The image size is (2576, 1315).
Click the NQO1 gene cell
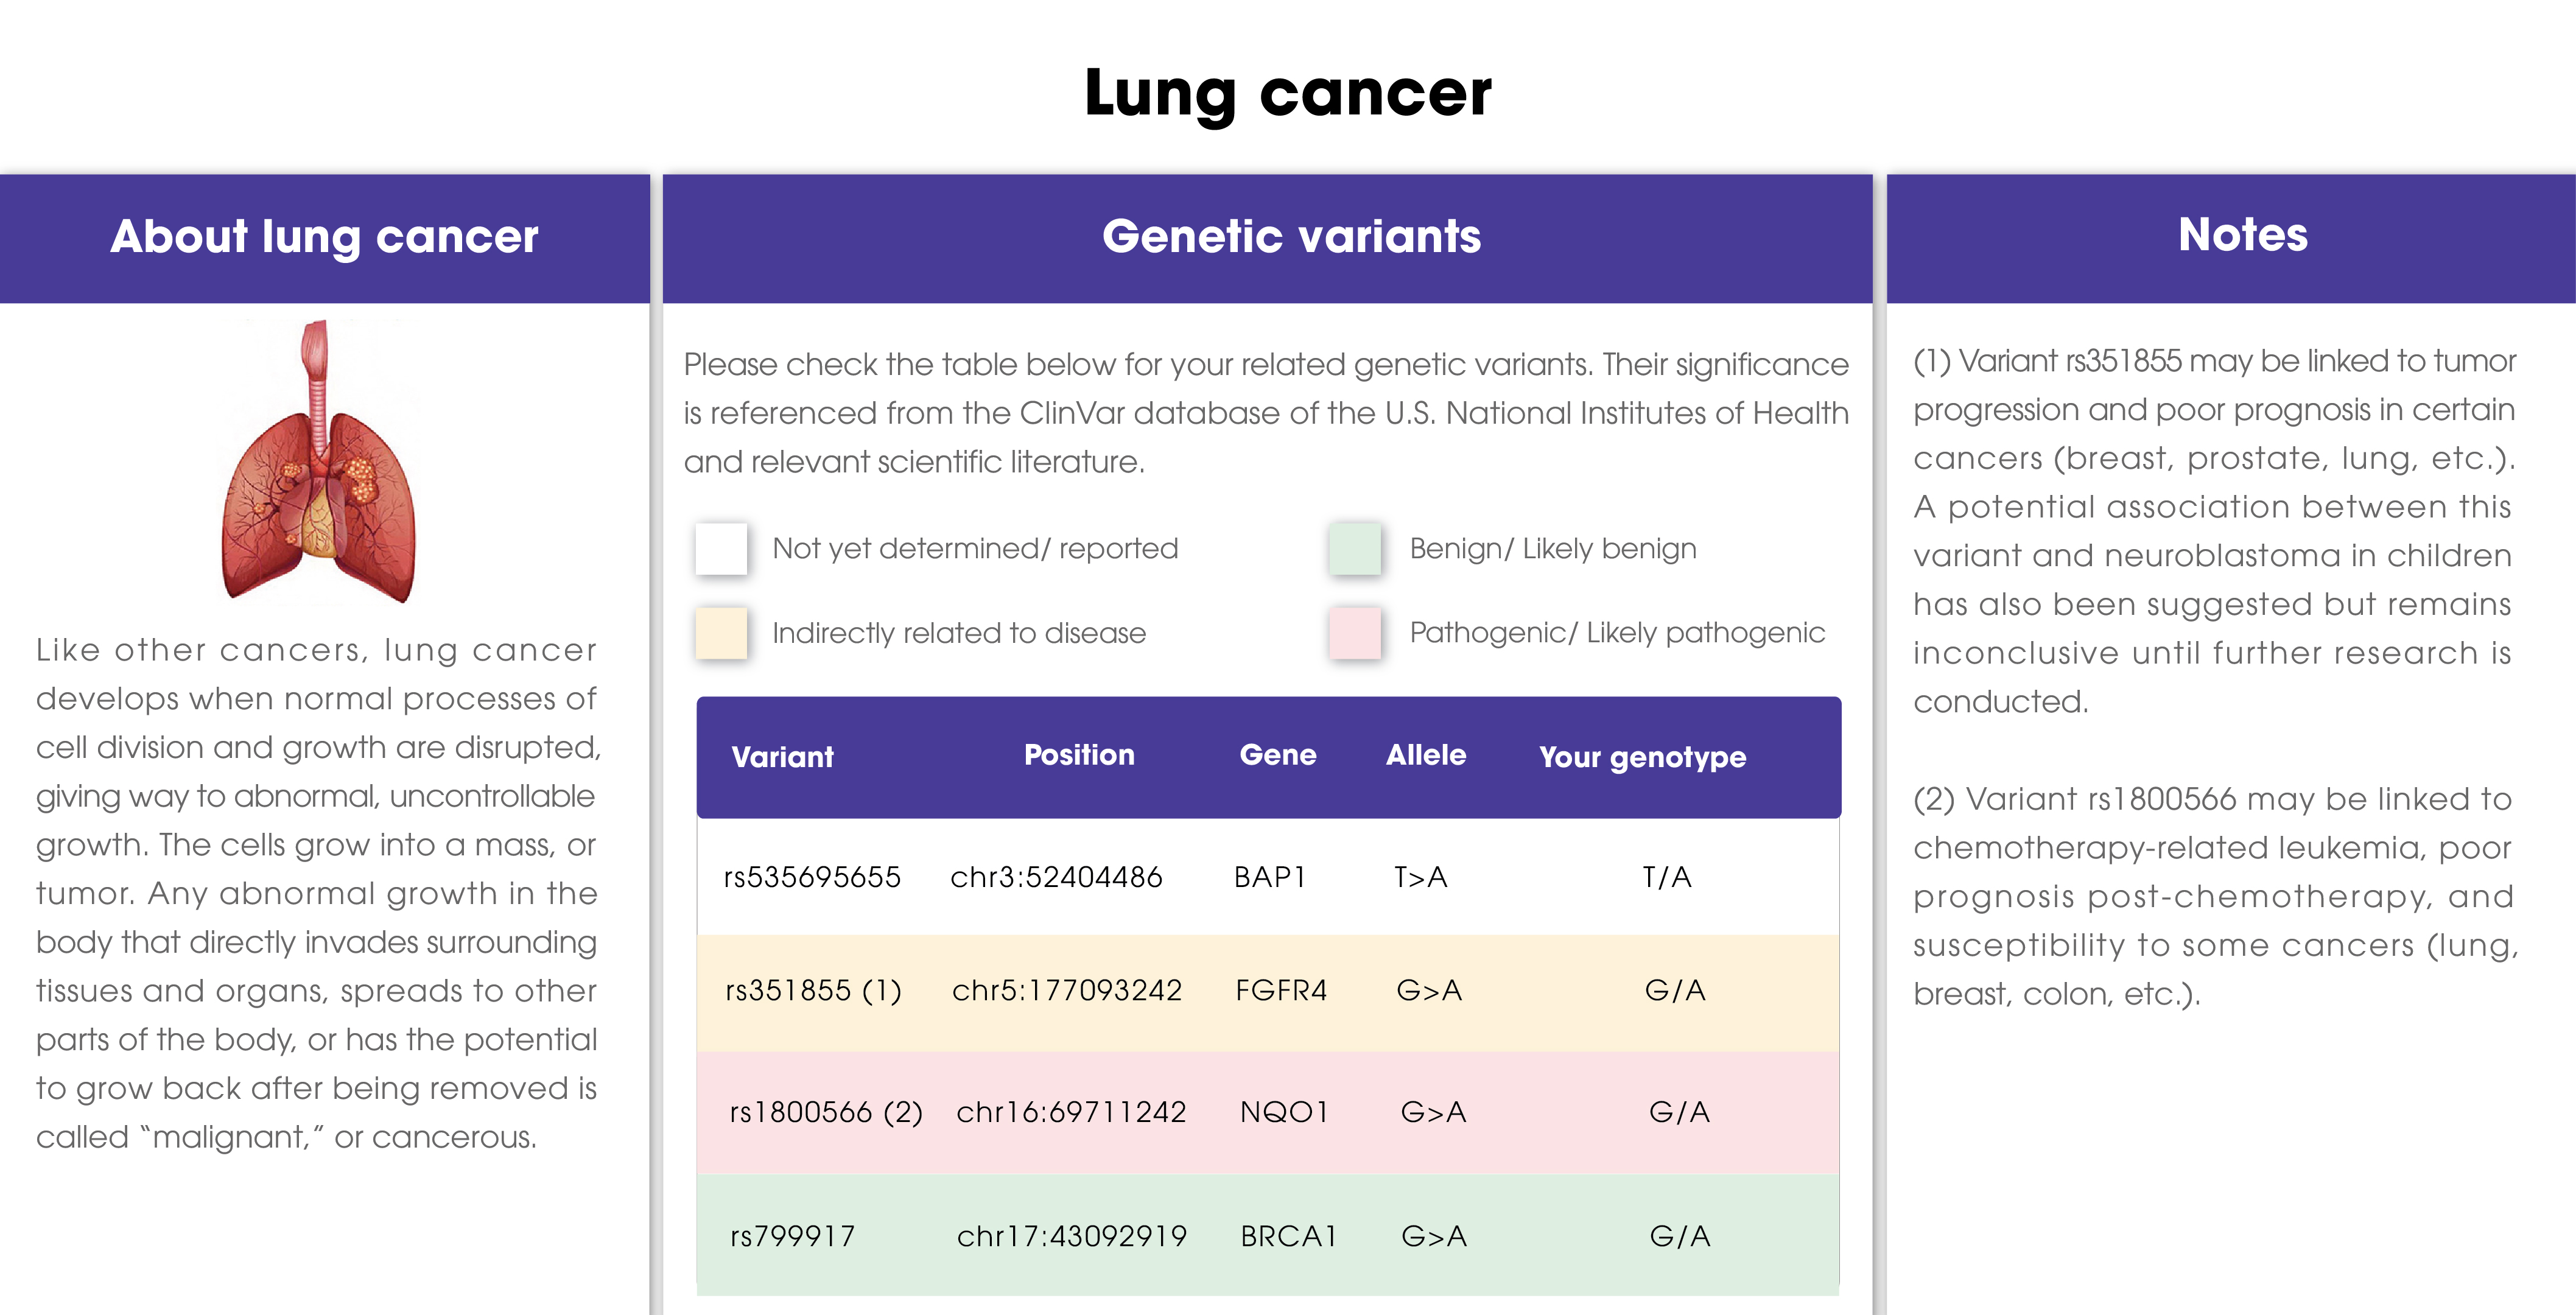coord(1284,1112)
